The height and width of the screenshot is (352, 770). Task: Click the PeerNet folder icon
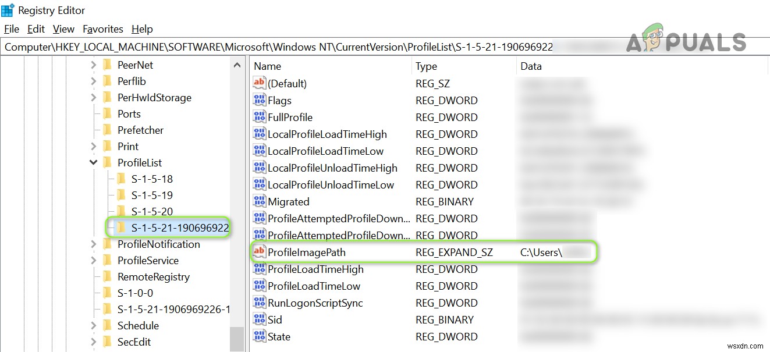107,65
